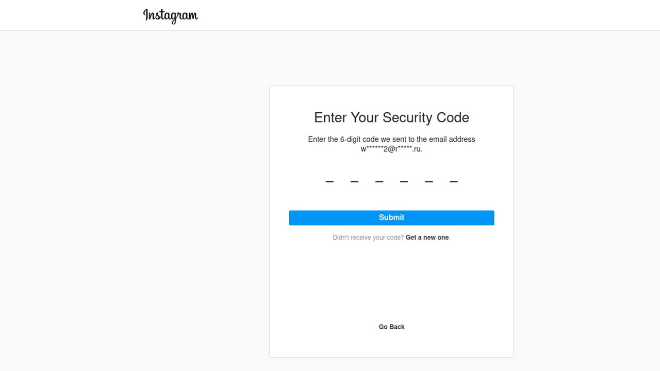The height and width of the screenshot is (371, 660).
Task: Click blank card space above Go Back
Action: coord(391,283)
